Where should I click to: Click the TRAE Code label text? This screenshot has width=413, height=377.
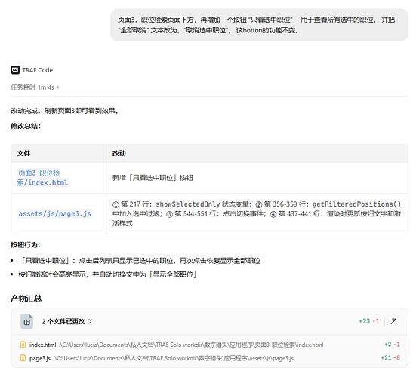pos(38,70)
